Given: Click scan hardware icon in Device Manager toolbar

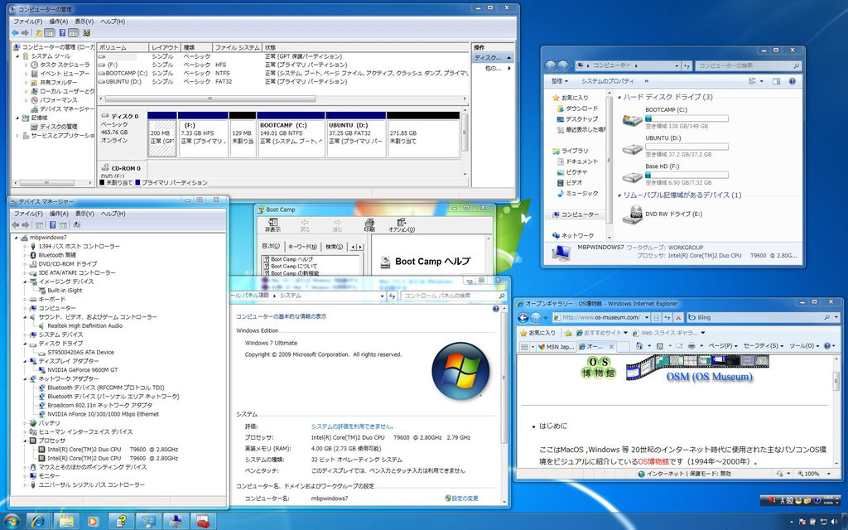Looking at the screenshot, I should pyautogui.click(x=76, y=225).
